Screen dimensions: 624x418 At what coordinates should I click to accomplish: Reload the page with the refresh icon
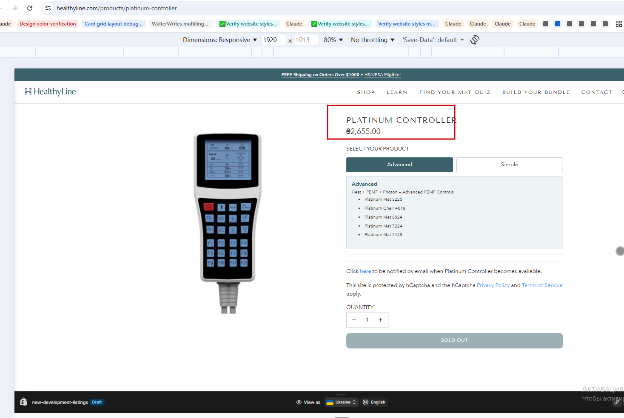pyautogui.click(x=30, y=8)
